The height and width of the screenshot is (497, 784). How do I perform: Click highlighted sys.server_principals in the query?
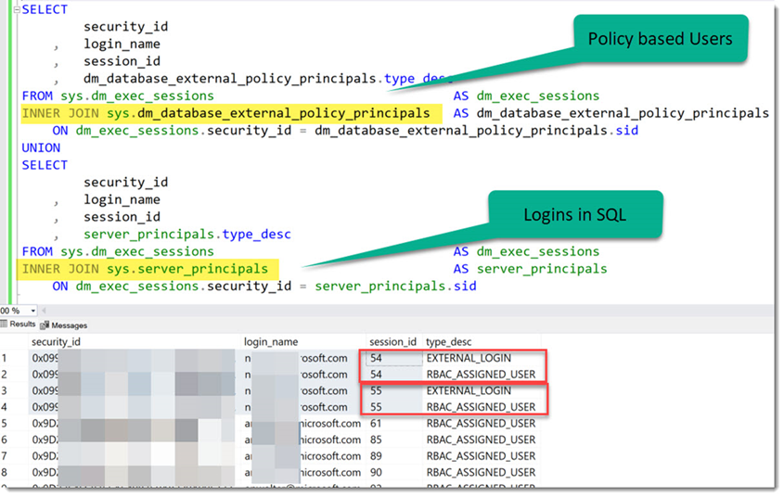(187, 269)
